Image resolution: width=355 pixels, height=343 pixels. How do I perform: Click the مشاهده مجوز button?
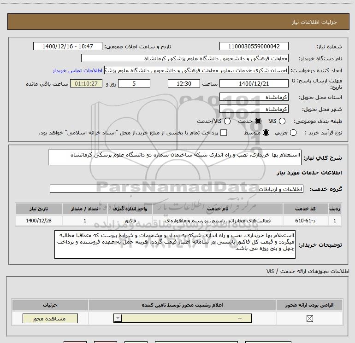coord(50,318)
